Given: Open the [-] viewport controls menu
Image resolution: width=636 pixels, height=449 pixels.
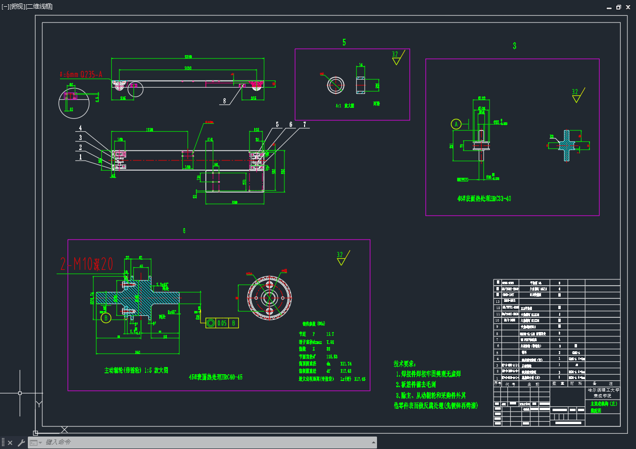Looking at the screenshot, I should tap(5, 6).
